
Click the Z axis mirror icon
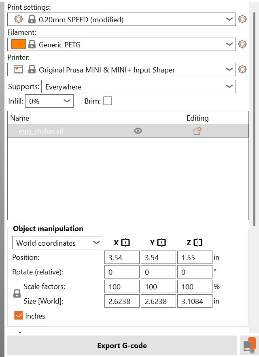coord(198,243)
